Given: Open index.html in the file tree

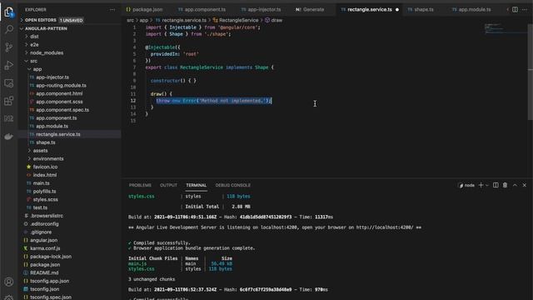Looking at the screenshot, I should tap(45, 175).
